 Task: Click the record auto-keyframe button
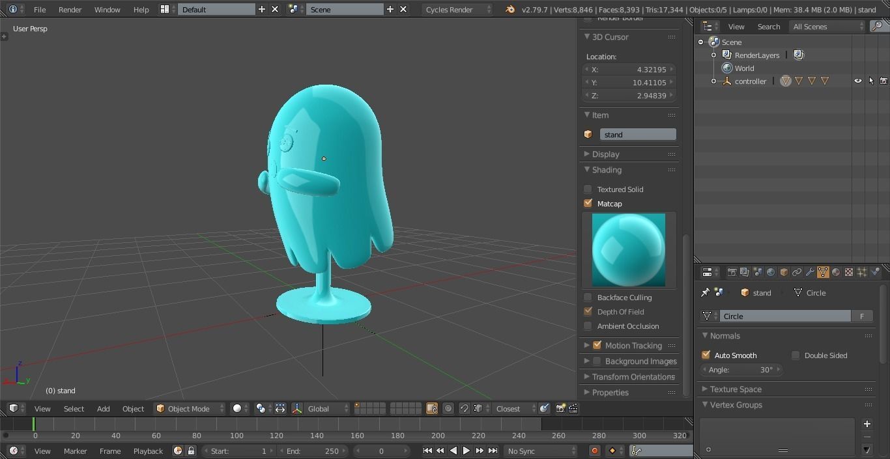[x=594, y=451]
